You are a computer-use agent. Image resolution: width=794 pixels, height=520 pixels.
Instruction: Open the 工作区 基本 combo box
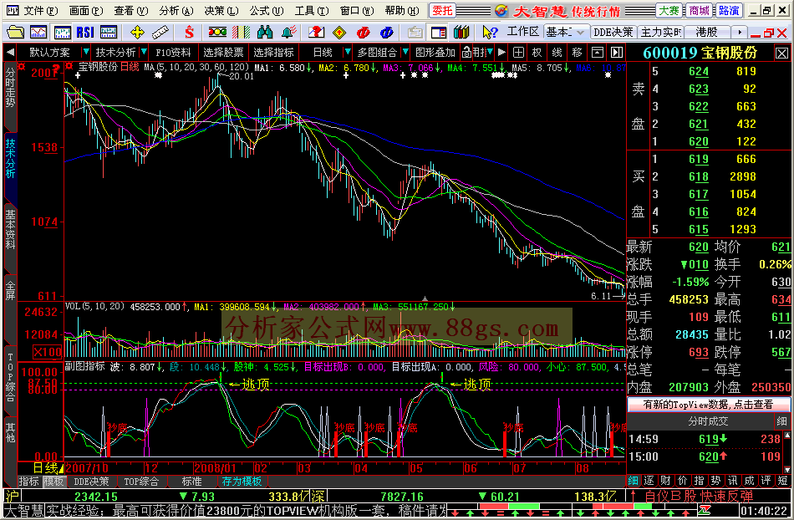(x=566, y=33)
